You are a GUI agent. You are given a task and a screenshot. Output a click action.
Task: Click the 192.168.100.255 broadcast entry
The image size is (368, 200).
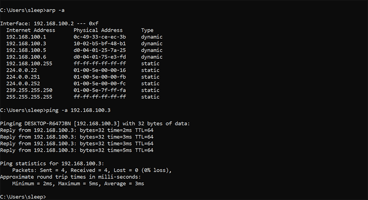29,63
